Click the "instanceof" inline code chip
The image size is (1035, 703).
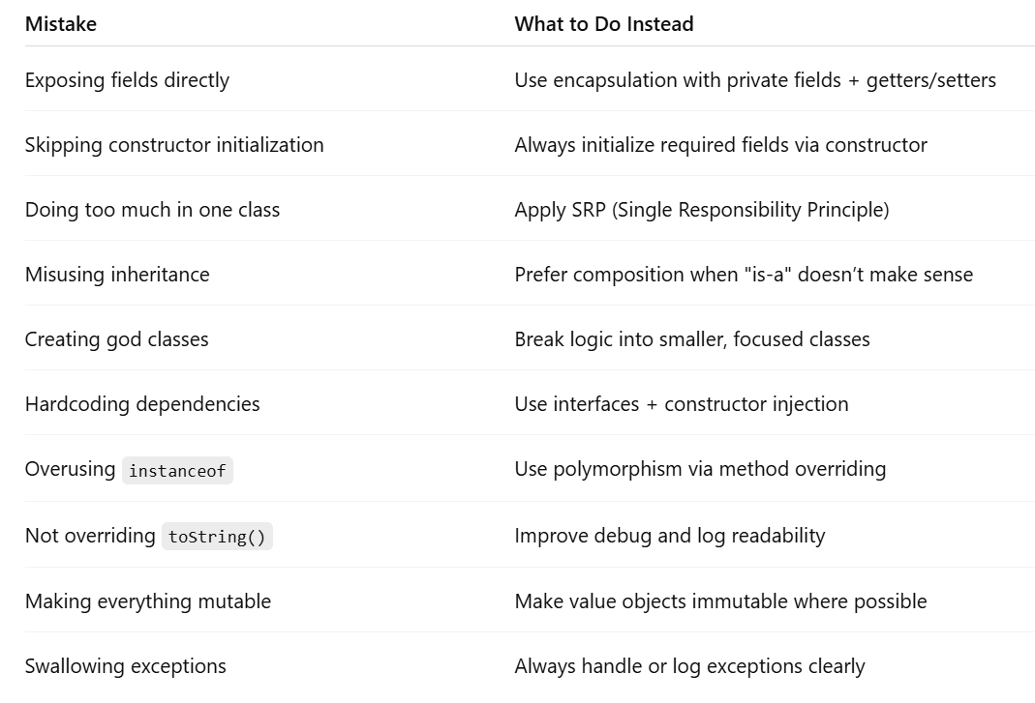coord(177,471)
